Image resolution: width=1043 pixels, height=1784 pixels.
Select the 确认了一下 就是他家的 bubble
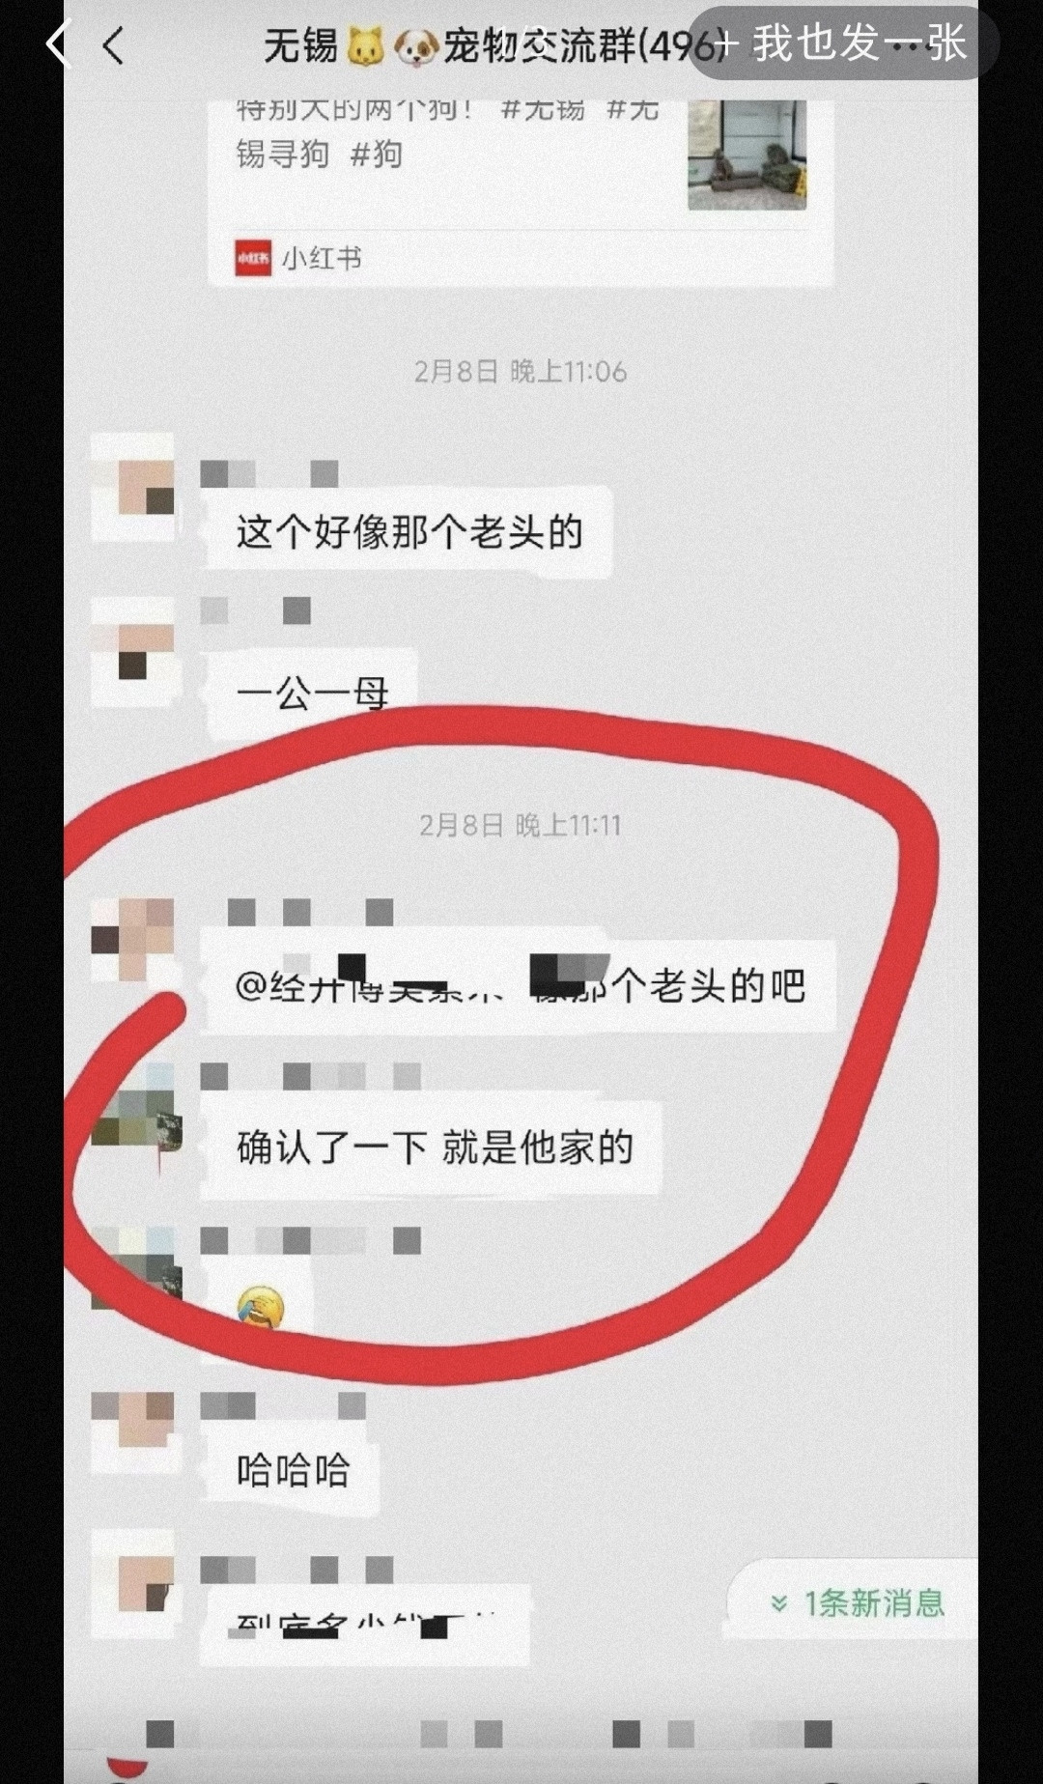[433, 1147]
